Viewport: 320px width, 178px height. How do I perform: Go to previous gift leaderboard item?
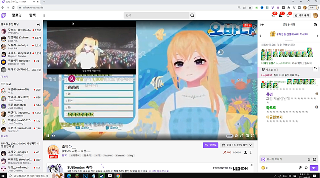[261, 36]
